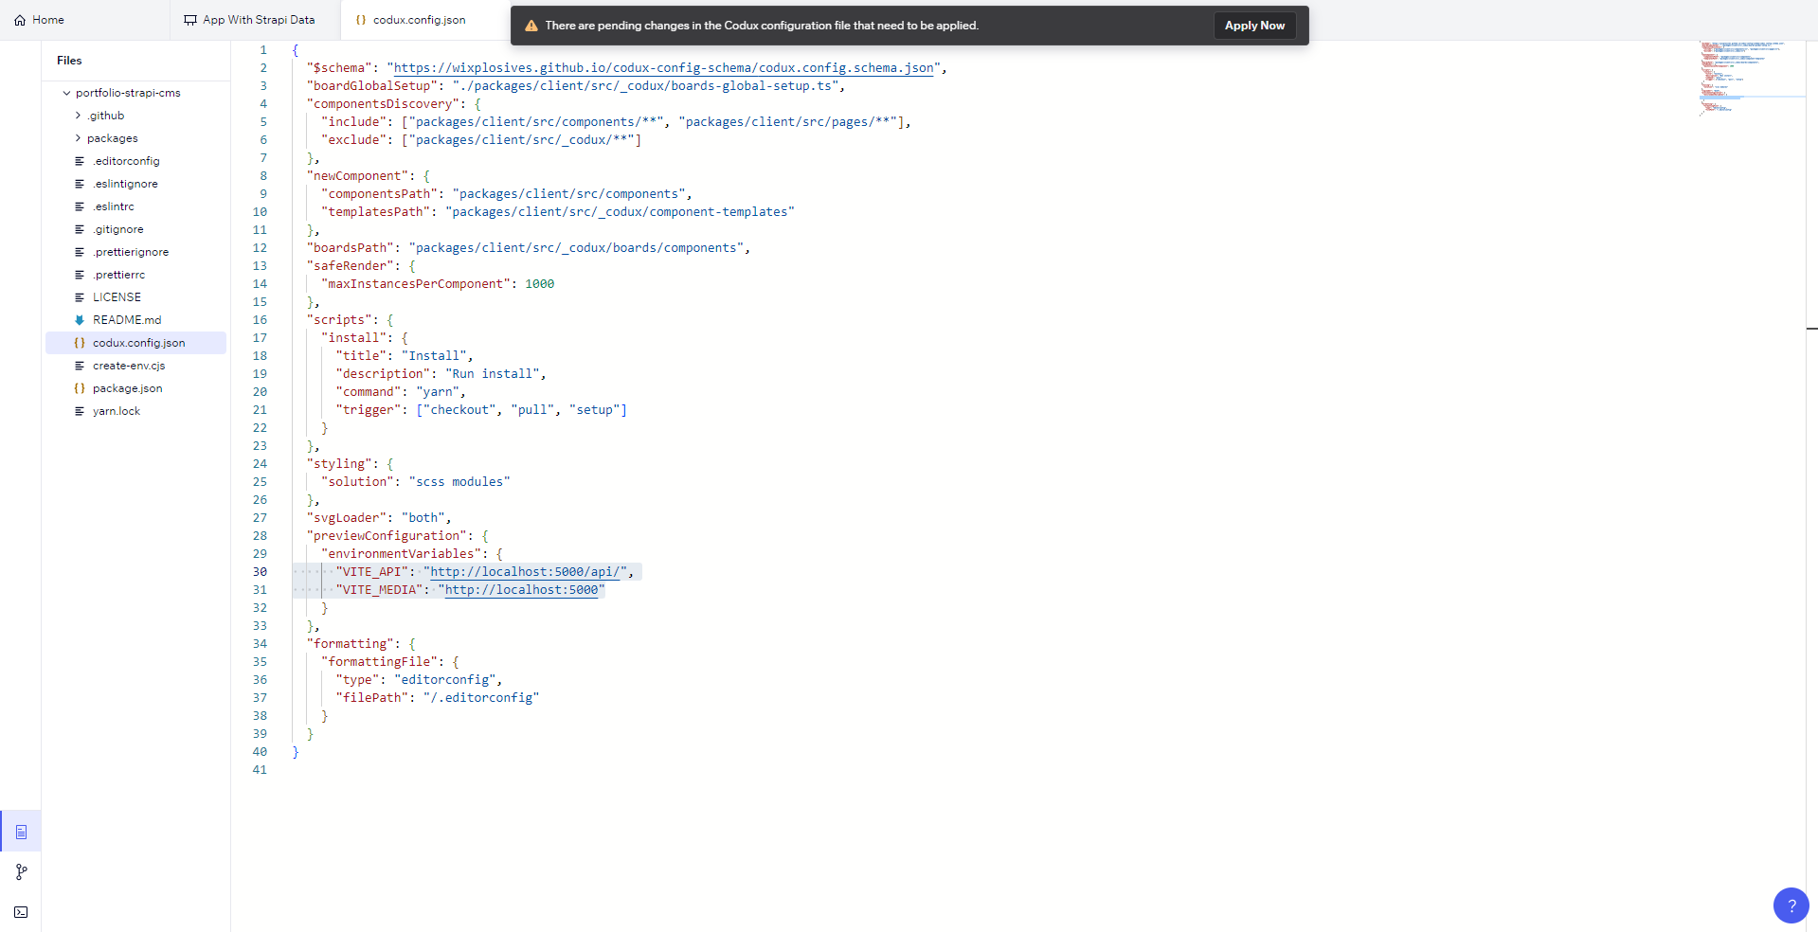Click the Home house icon

[20, 20]
